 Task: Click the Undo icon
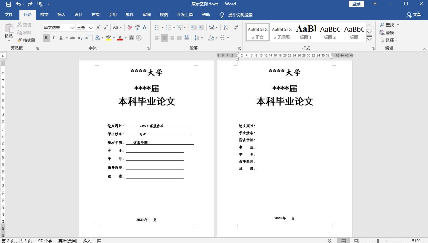click(x=18, y=4)
